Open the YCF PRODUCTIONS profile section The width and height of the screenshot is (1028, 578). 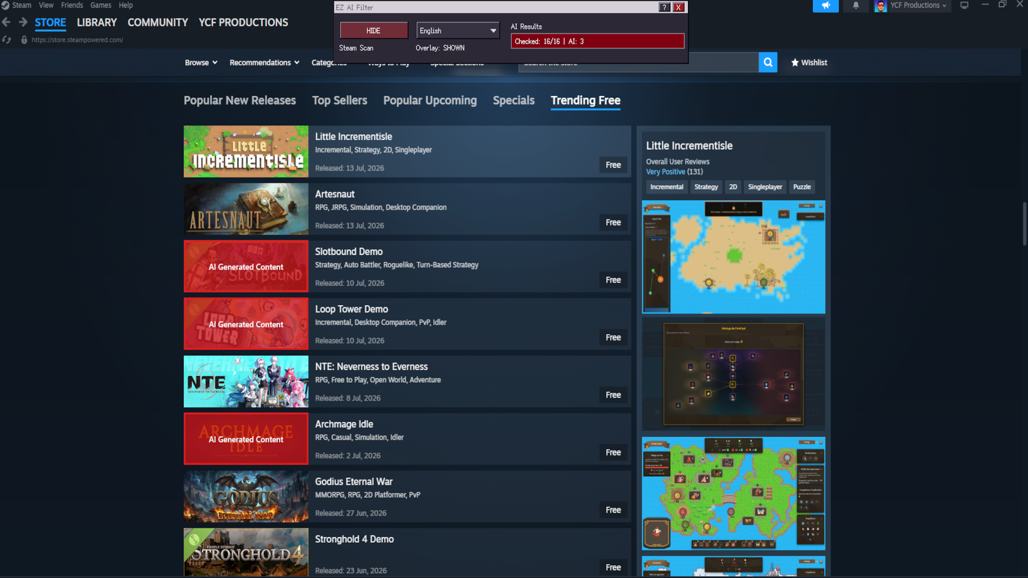(x=244, y=22)
